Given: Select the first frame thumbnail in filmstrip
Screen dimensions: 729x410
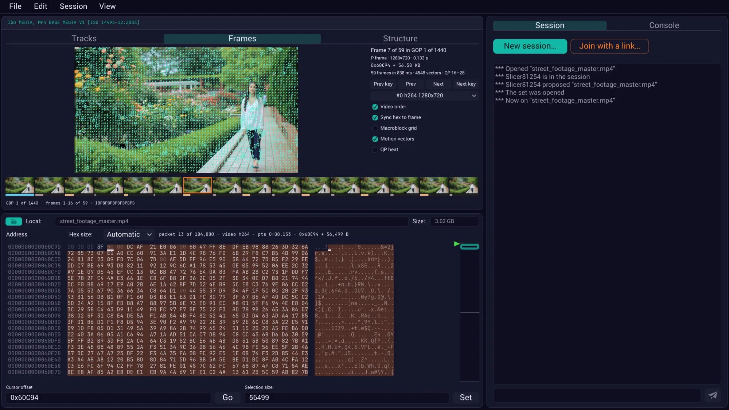Looking at the screenshot, I should (x=20, y=186).
